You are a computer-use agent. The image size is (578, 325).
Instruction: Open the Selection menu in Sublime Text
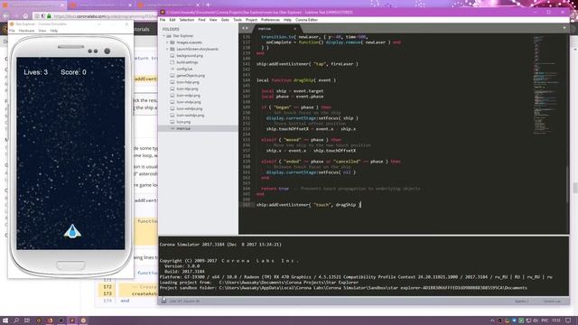click(x=187, y=20)
